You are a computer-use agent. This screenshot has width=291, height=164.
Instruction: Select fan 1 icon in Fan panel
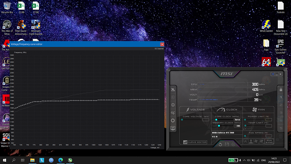(256, 141)
